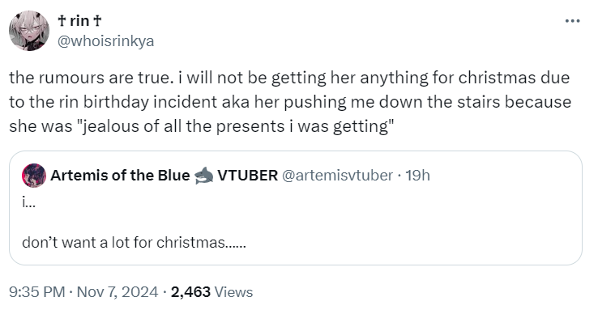Viewport: 598px width, 314px height.
Task: Click the quoted tweet's "i..." first line
Action: point(28,203)
